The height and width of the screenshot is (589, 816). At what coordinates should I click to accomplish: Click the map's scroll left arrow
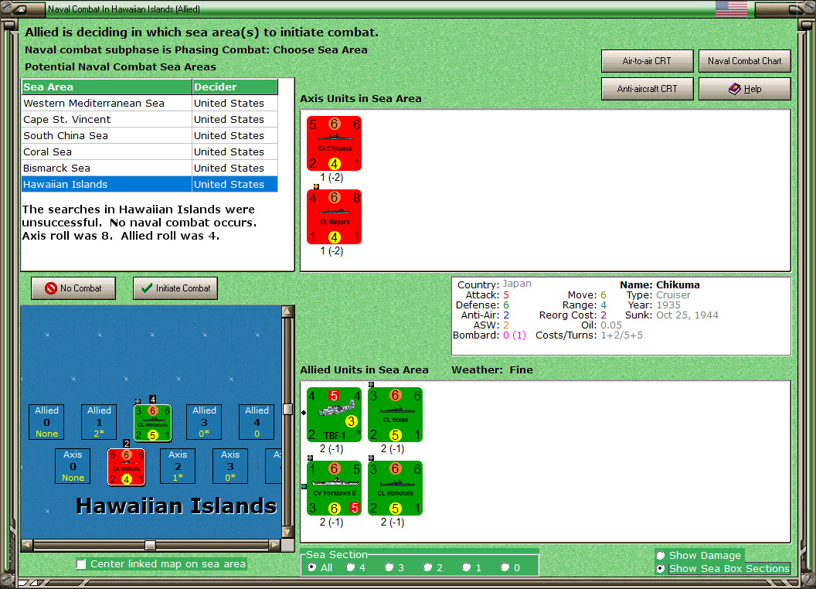coord(27,545)
